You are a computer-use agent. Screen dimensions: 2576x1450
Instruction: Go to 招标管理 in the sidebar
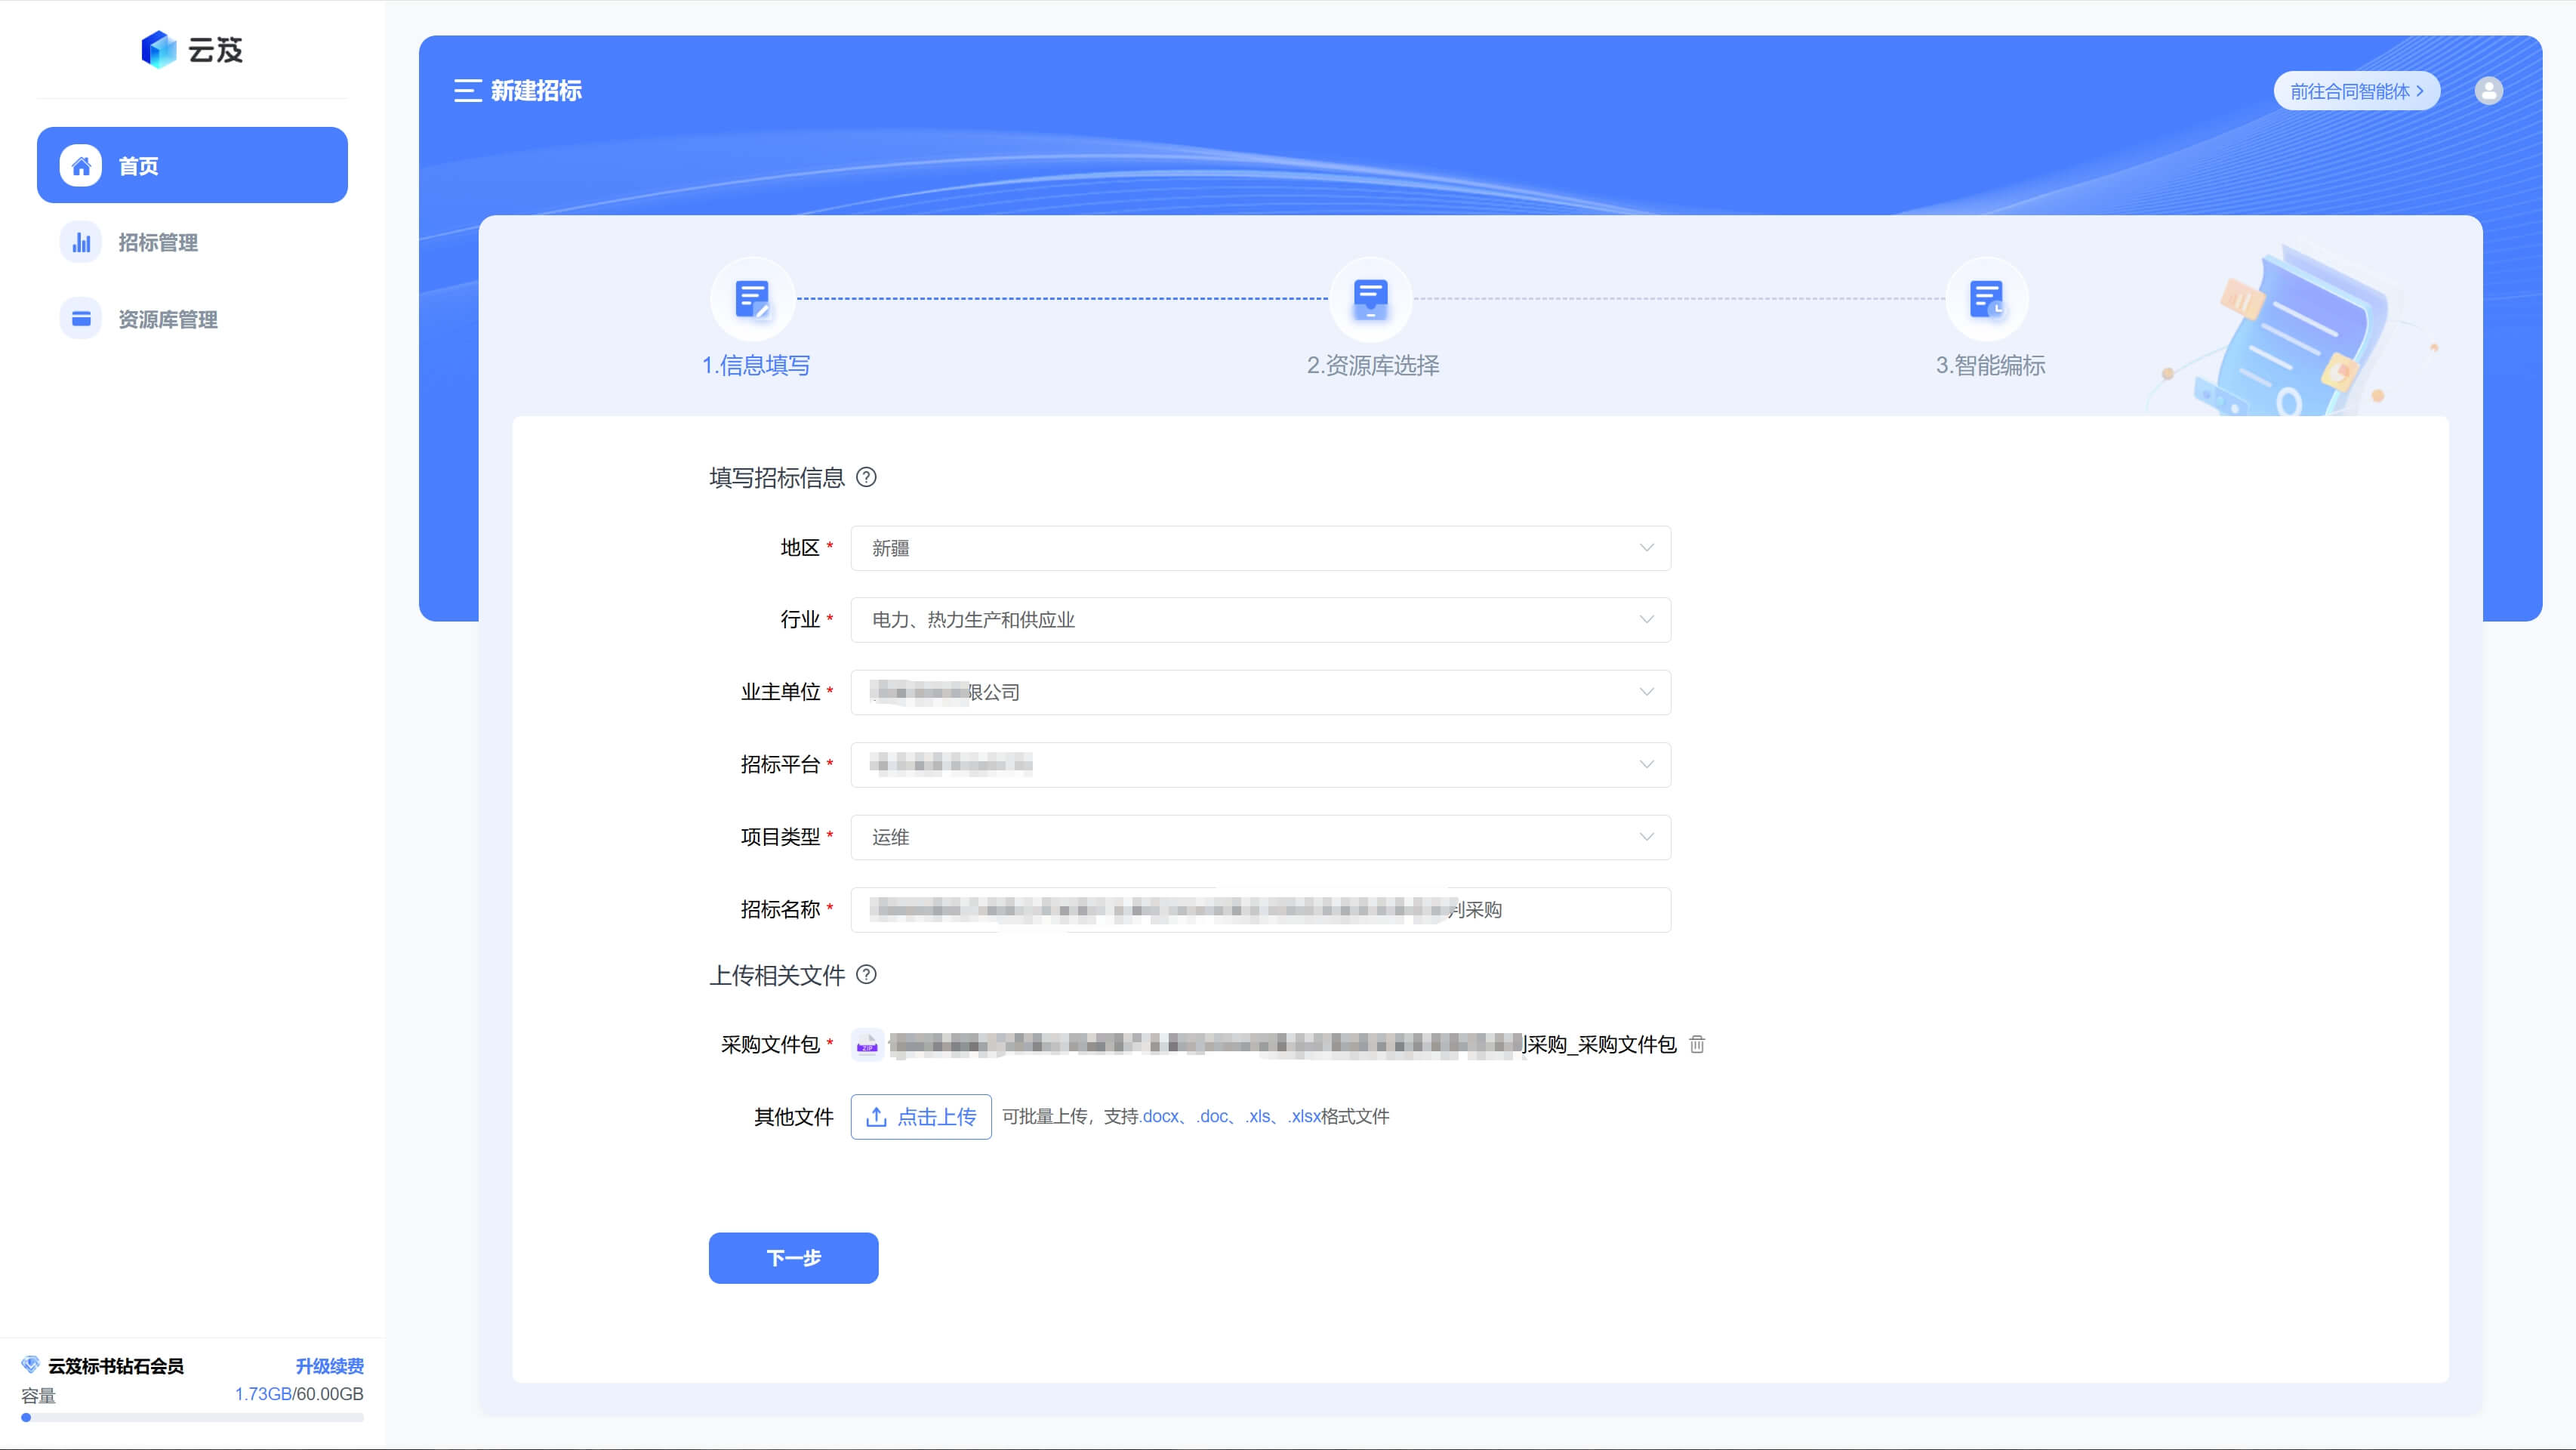[157, 243]
